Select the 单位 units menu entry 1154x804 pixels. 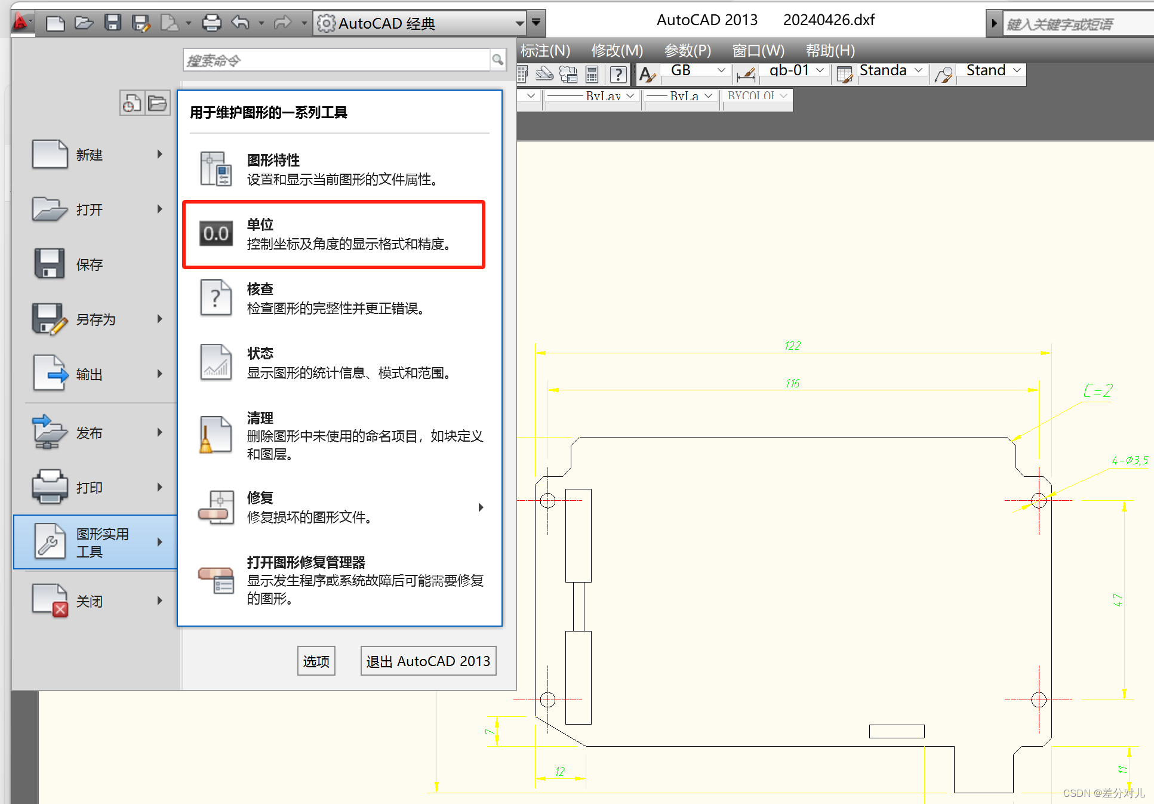334,234
